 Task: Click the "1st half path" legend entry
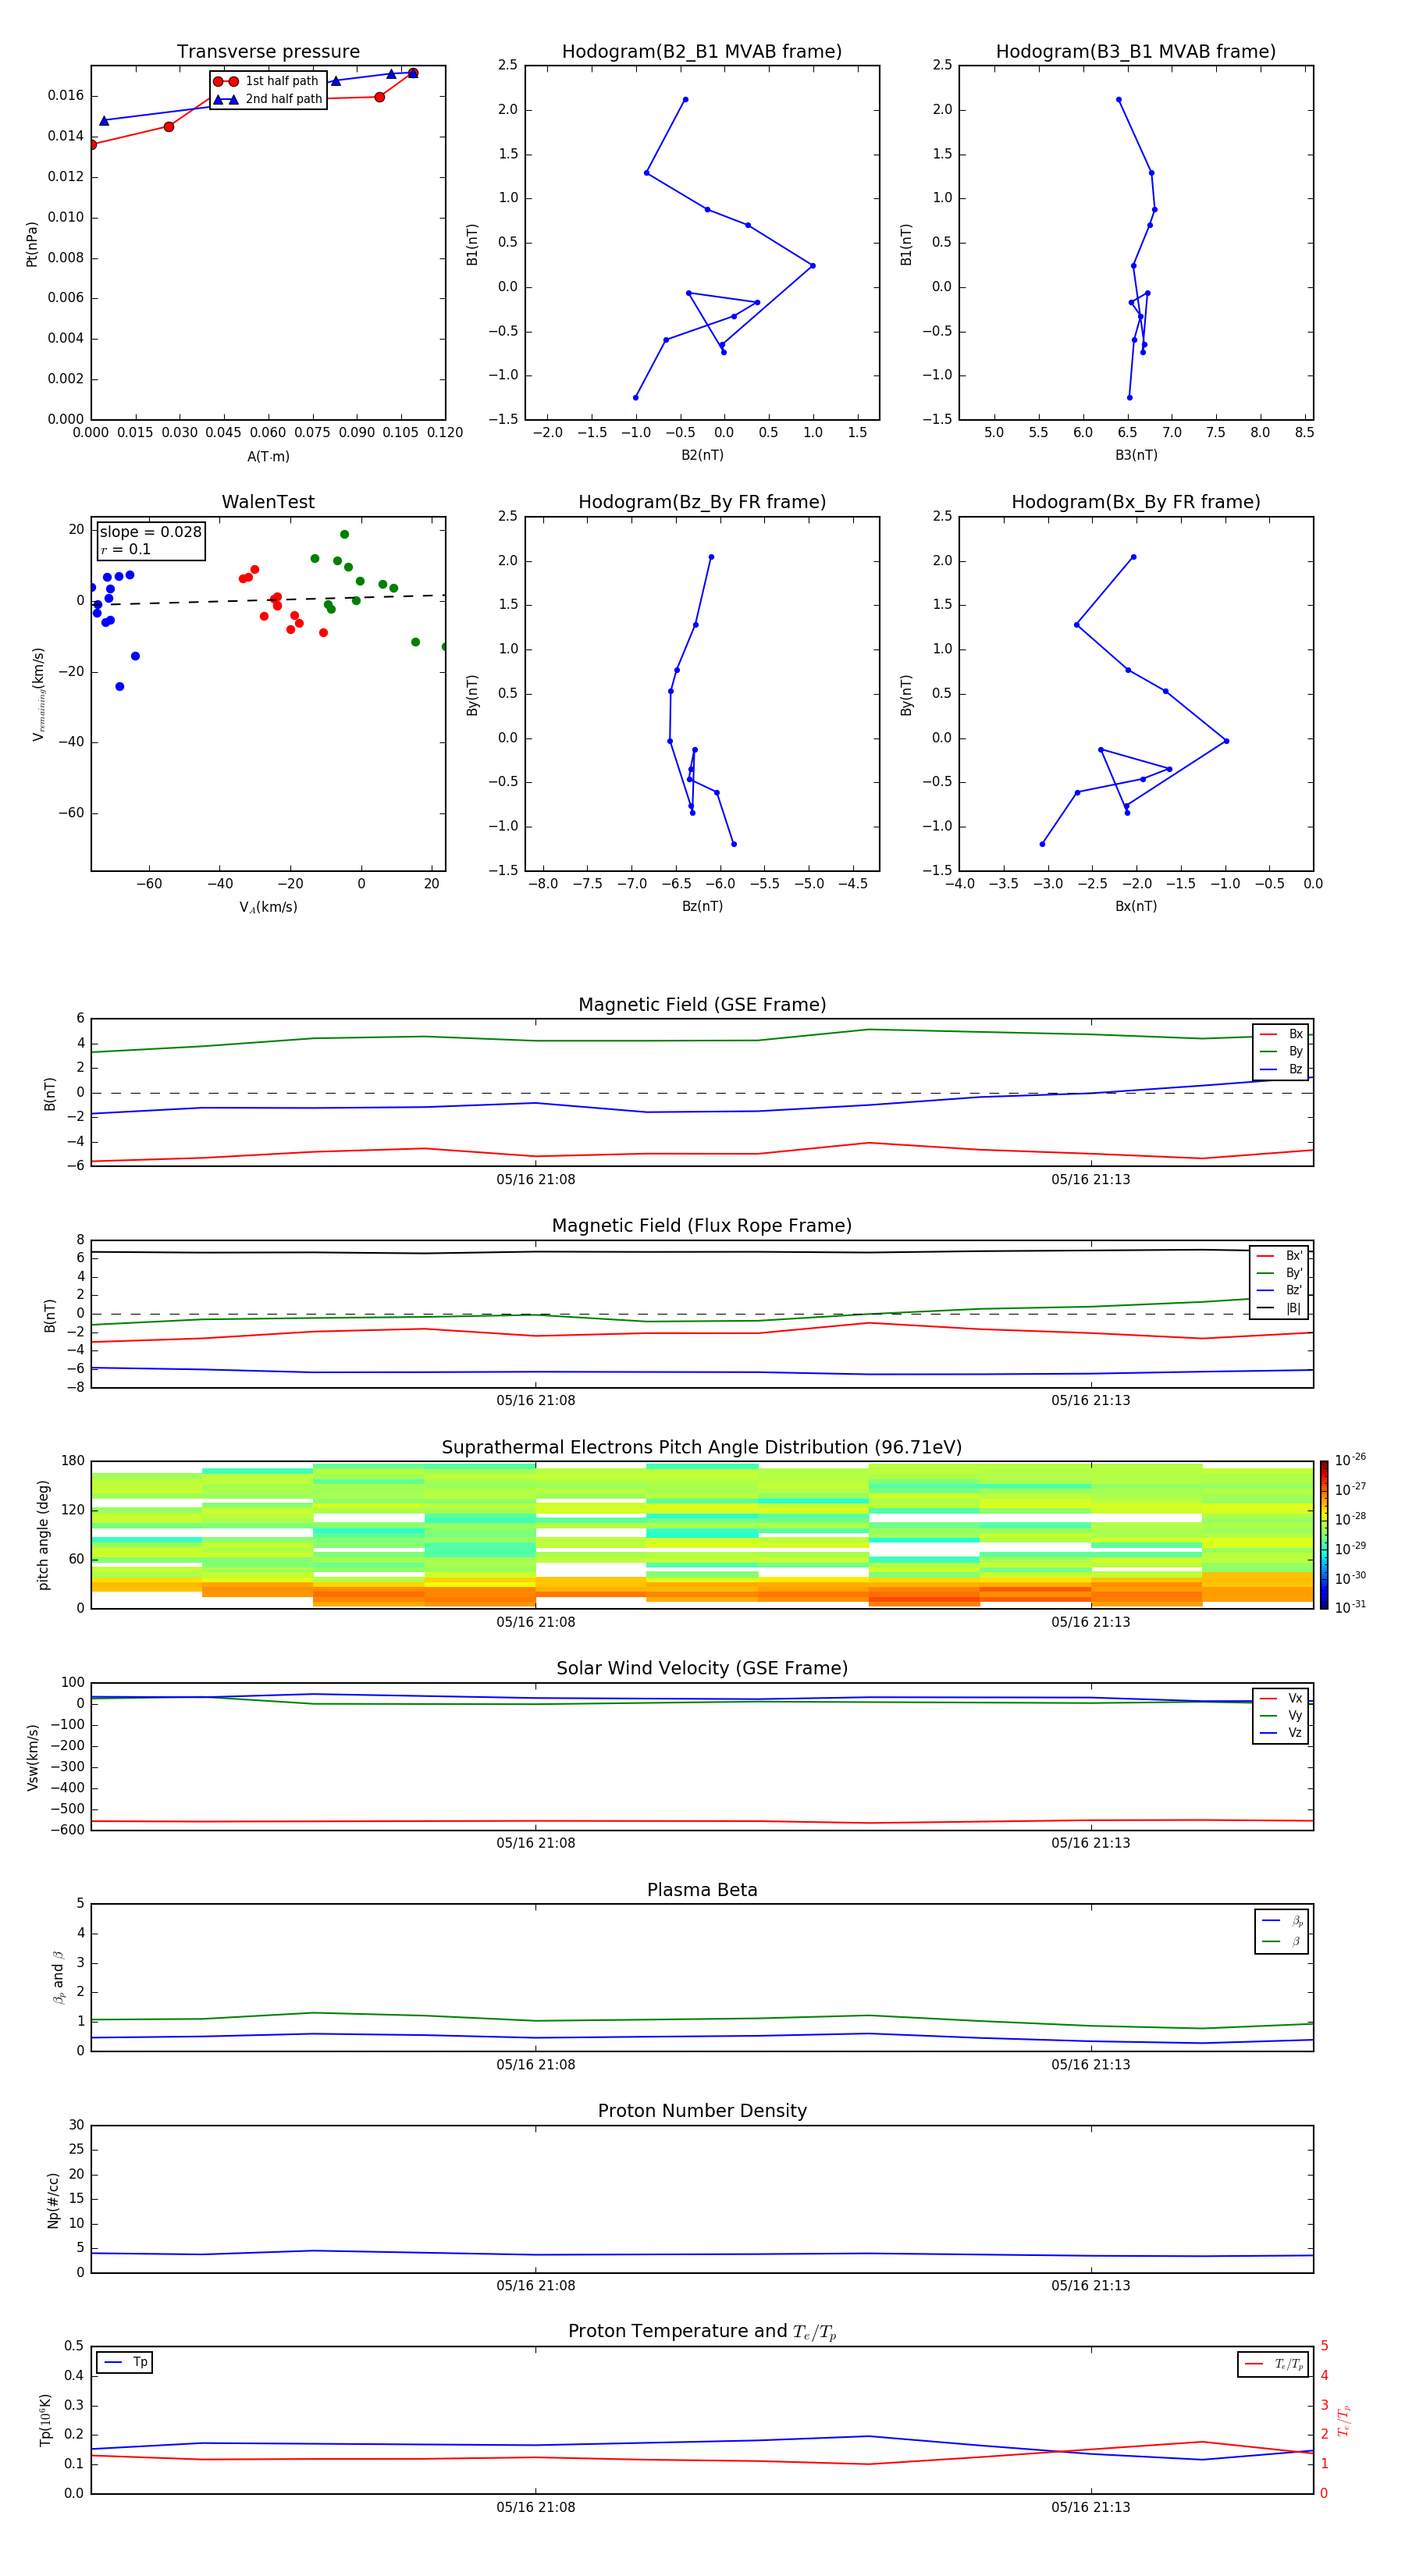pos(267,81)
